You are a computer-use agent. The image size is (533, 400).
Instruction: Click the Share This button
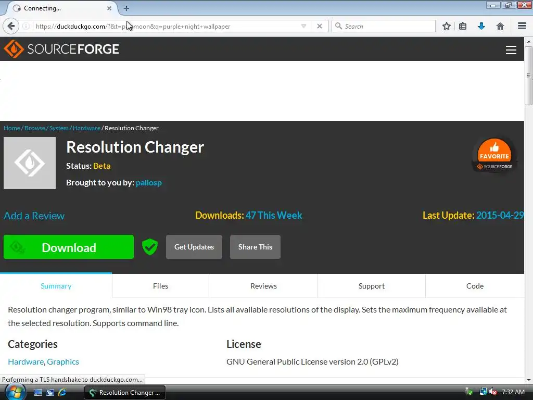click(255, 247)
